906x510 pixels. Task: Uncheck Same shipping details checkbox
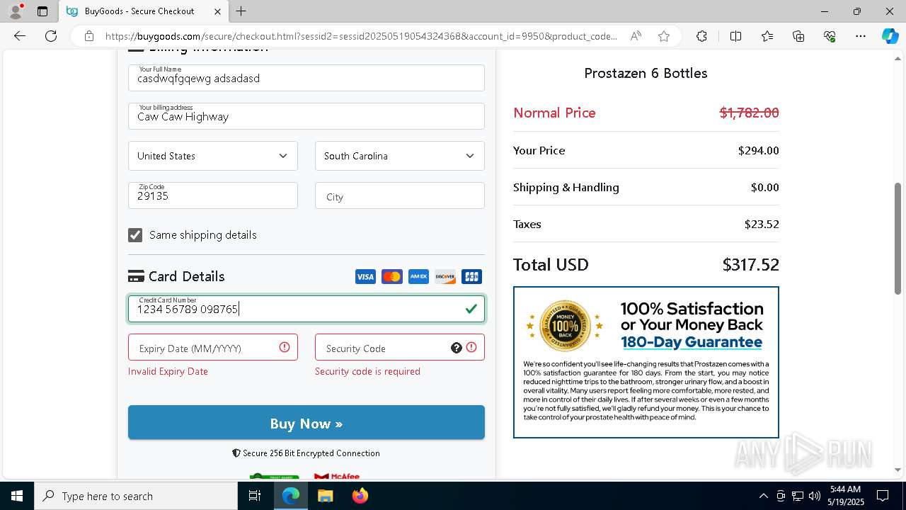tap(135, 235)
